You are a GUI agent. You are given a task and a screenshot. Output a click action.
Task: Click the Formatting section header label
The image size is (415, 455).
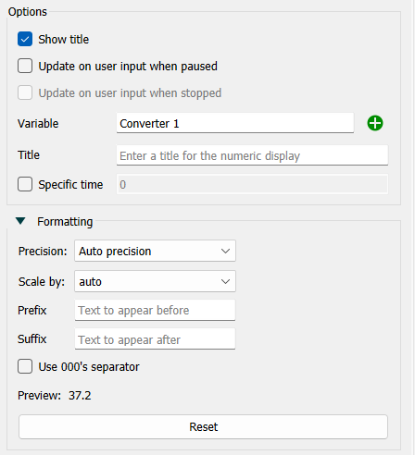pos(65,221)
